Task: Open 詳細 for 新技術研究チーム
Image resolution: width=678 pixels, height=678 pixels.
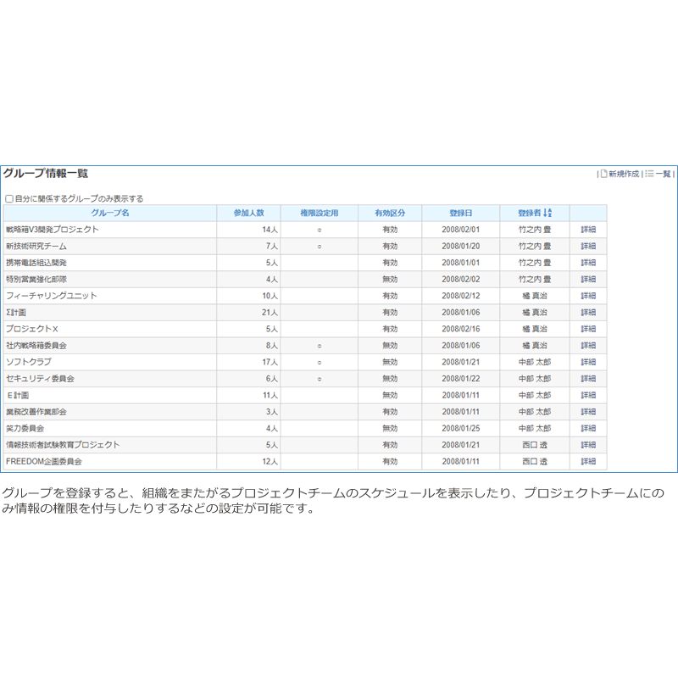Action: (588, 246)
